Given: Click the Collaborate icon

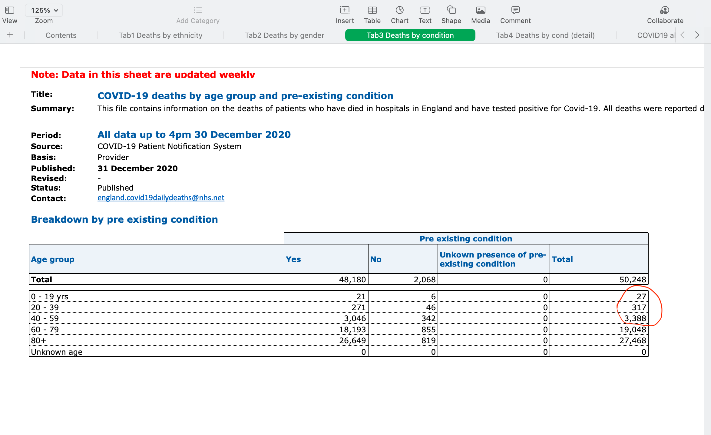Looking at the screenshot, I should coord(665,10).
